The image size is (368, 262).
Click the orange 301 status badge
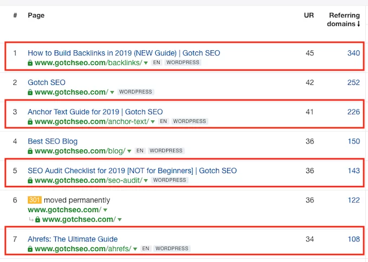(35, 200)
